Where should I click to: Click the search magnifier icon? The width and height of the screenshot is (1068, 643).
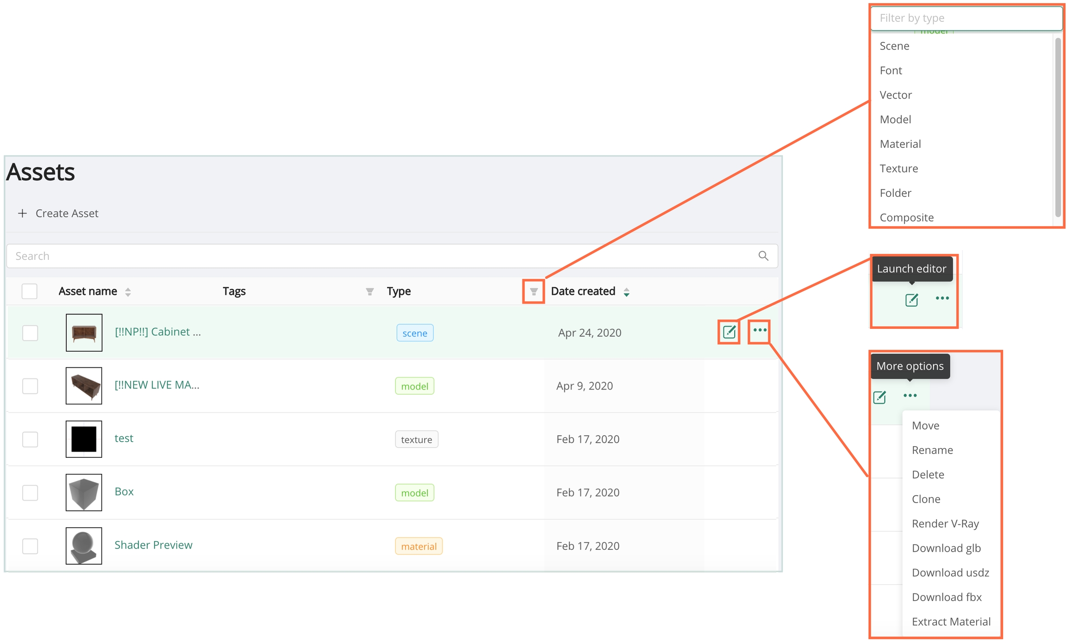763,256
